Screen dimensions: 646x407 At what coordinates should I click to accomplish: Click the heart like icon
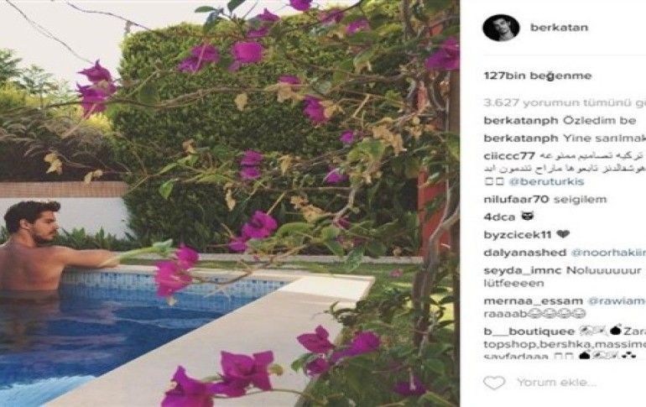coord(494,383)
